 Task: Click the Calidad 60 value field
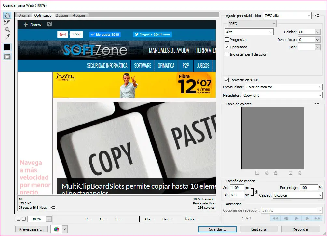[x=307, y=32]
